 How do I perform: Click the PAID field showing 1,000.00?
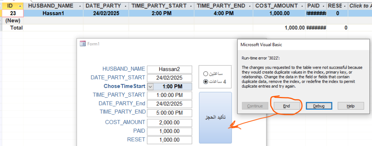pyautogui.click(x=169, y=131)
